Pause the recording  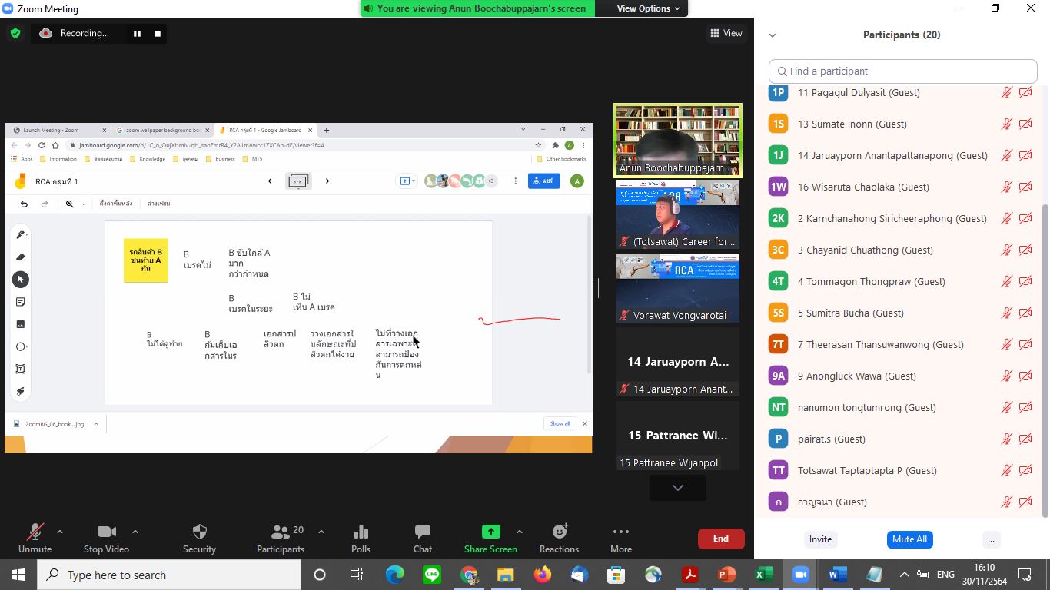pyautogui.click(x=137, y=34)
